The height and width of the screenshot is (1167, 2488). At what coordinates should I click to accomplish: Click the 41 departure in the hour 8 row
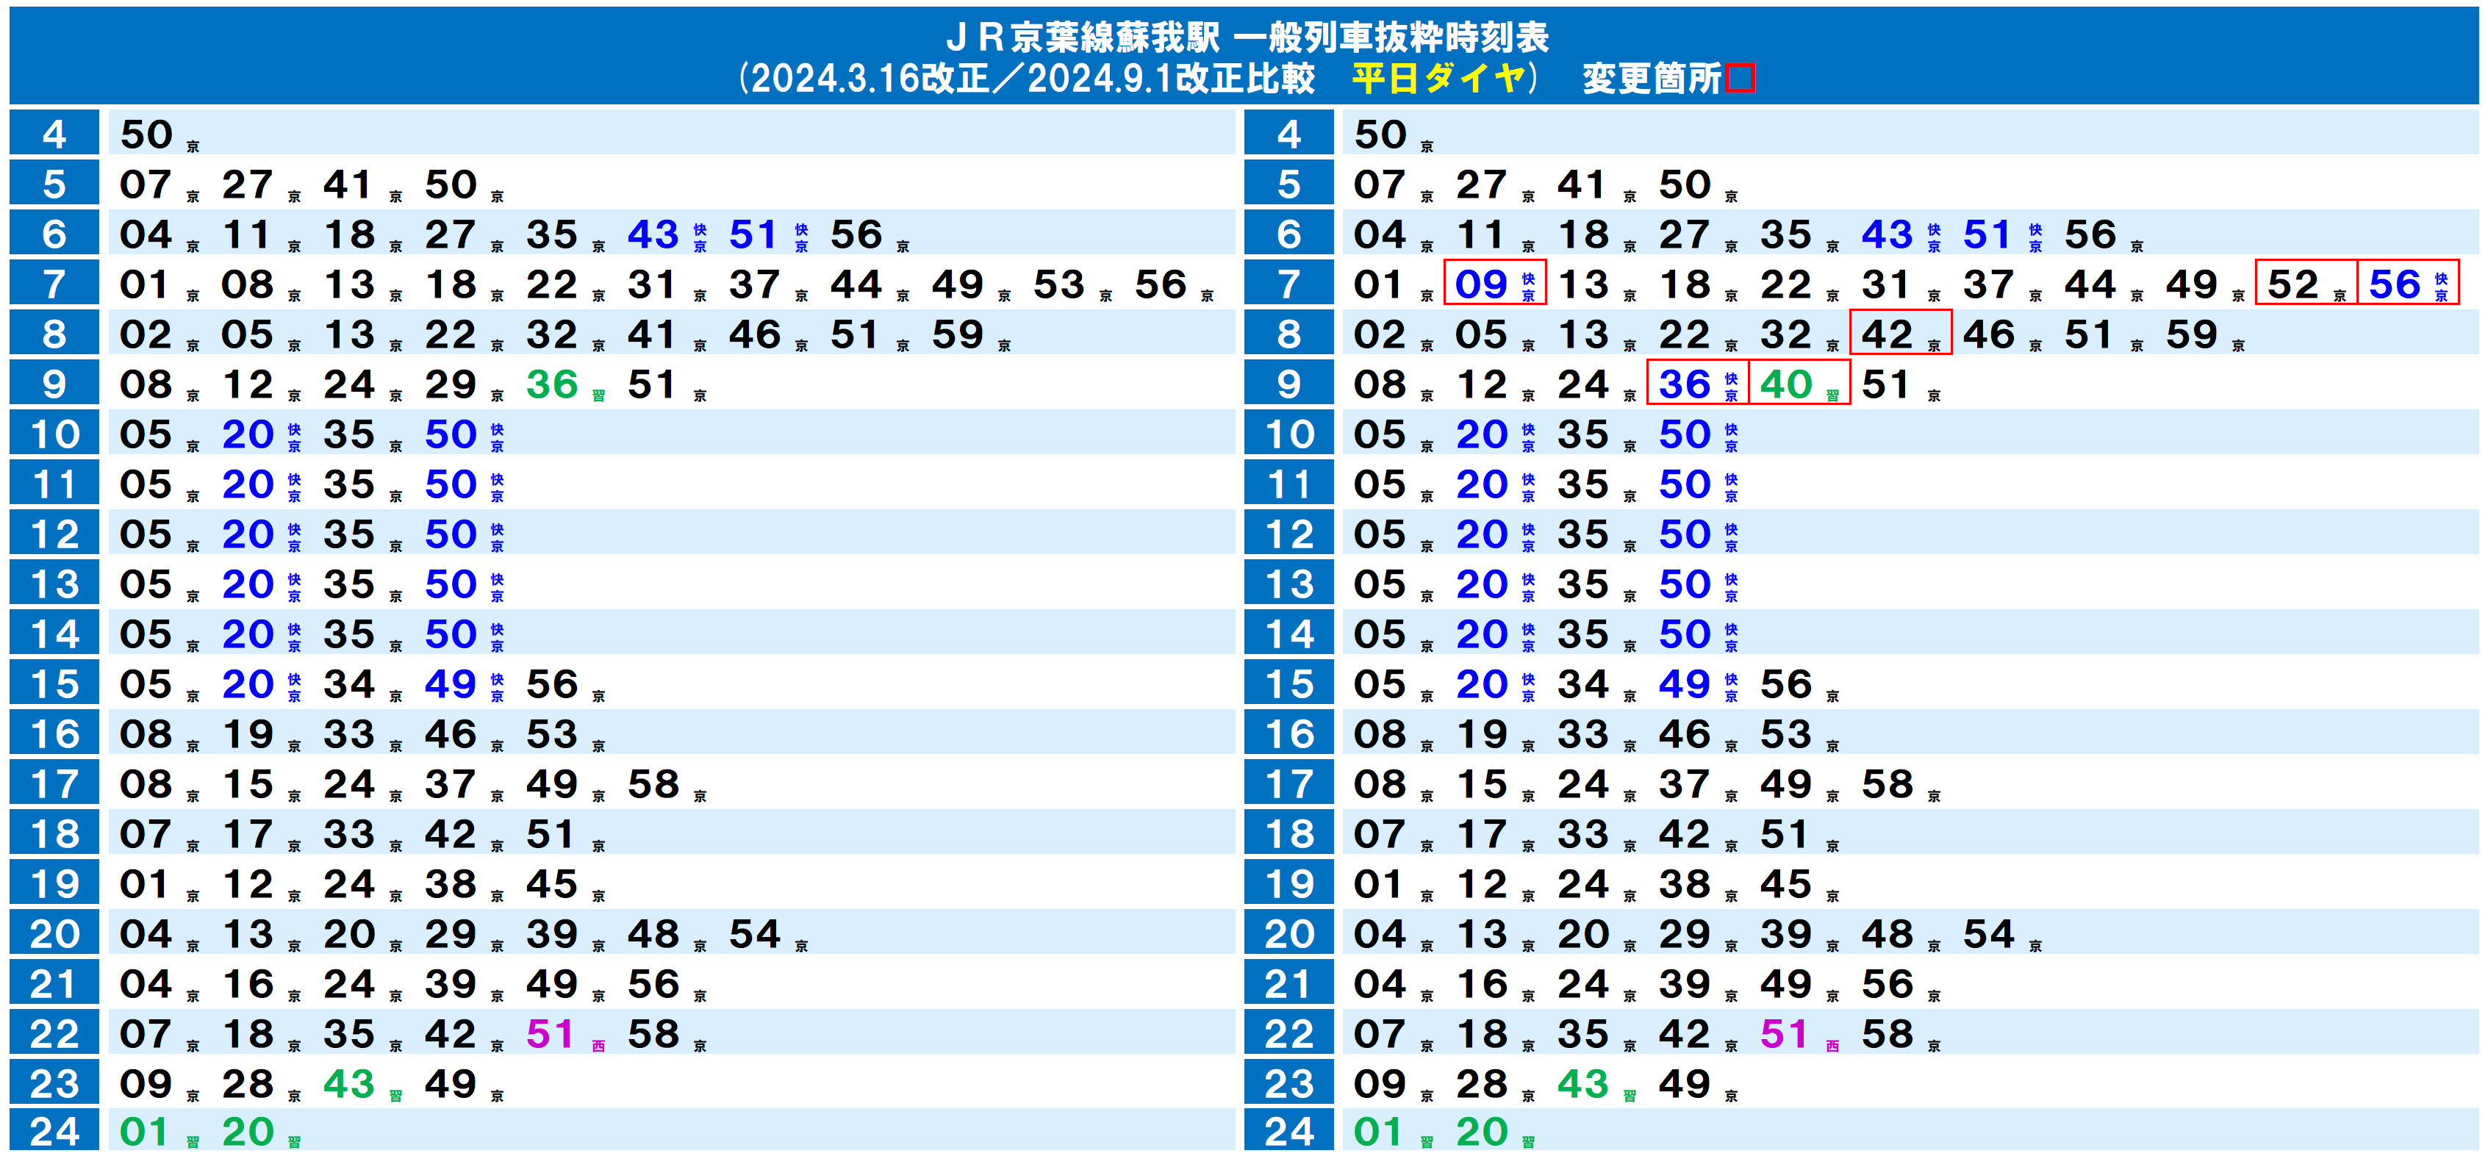654,335
